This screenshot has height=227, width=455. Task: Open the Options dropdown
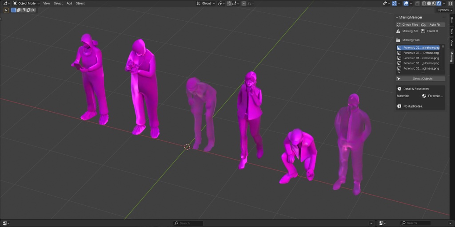[445, 10]
